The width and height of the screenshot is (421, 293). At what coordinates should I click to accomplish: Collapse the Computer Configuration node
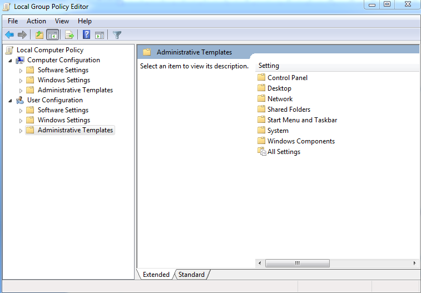10,61
